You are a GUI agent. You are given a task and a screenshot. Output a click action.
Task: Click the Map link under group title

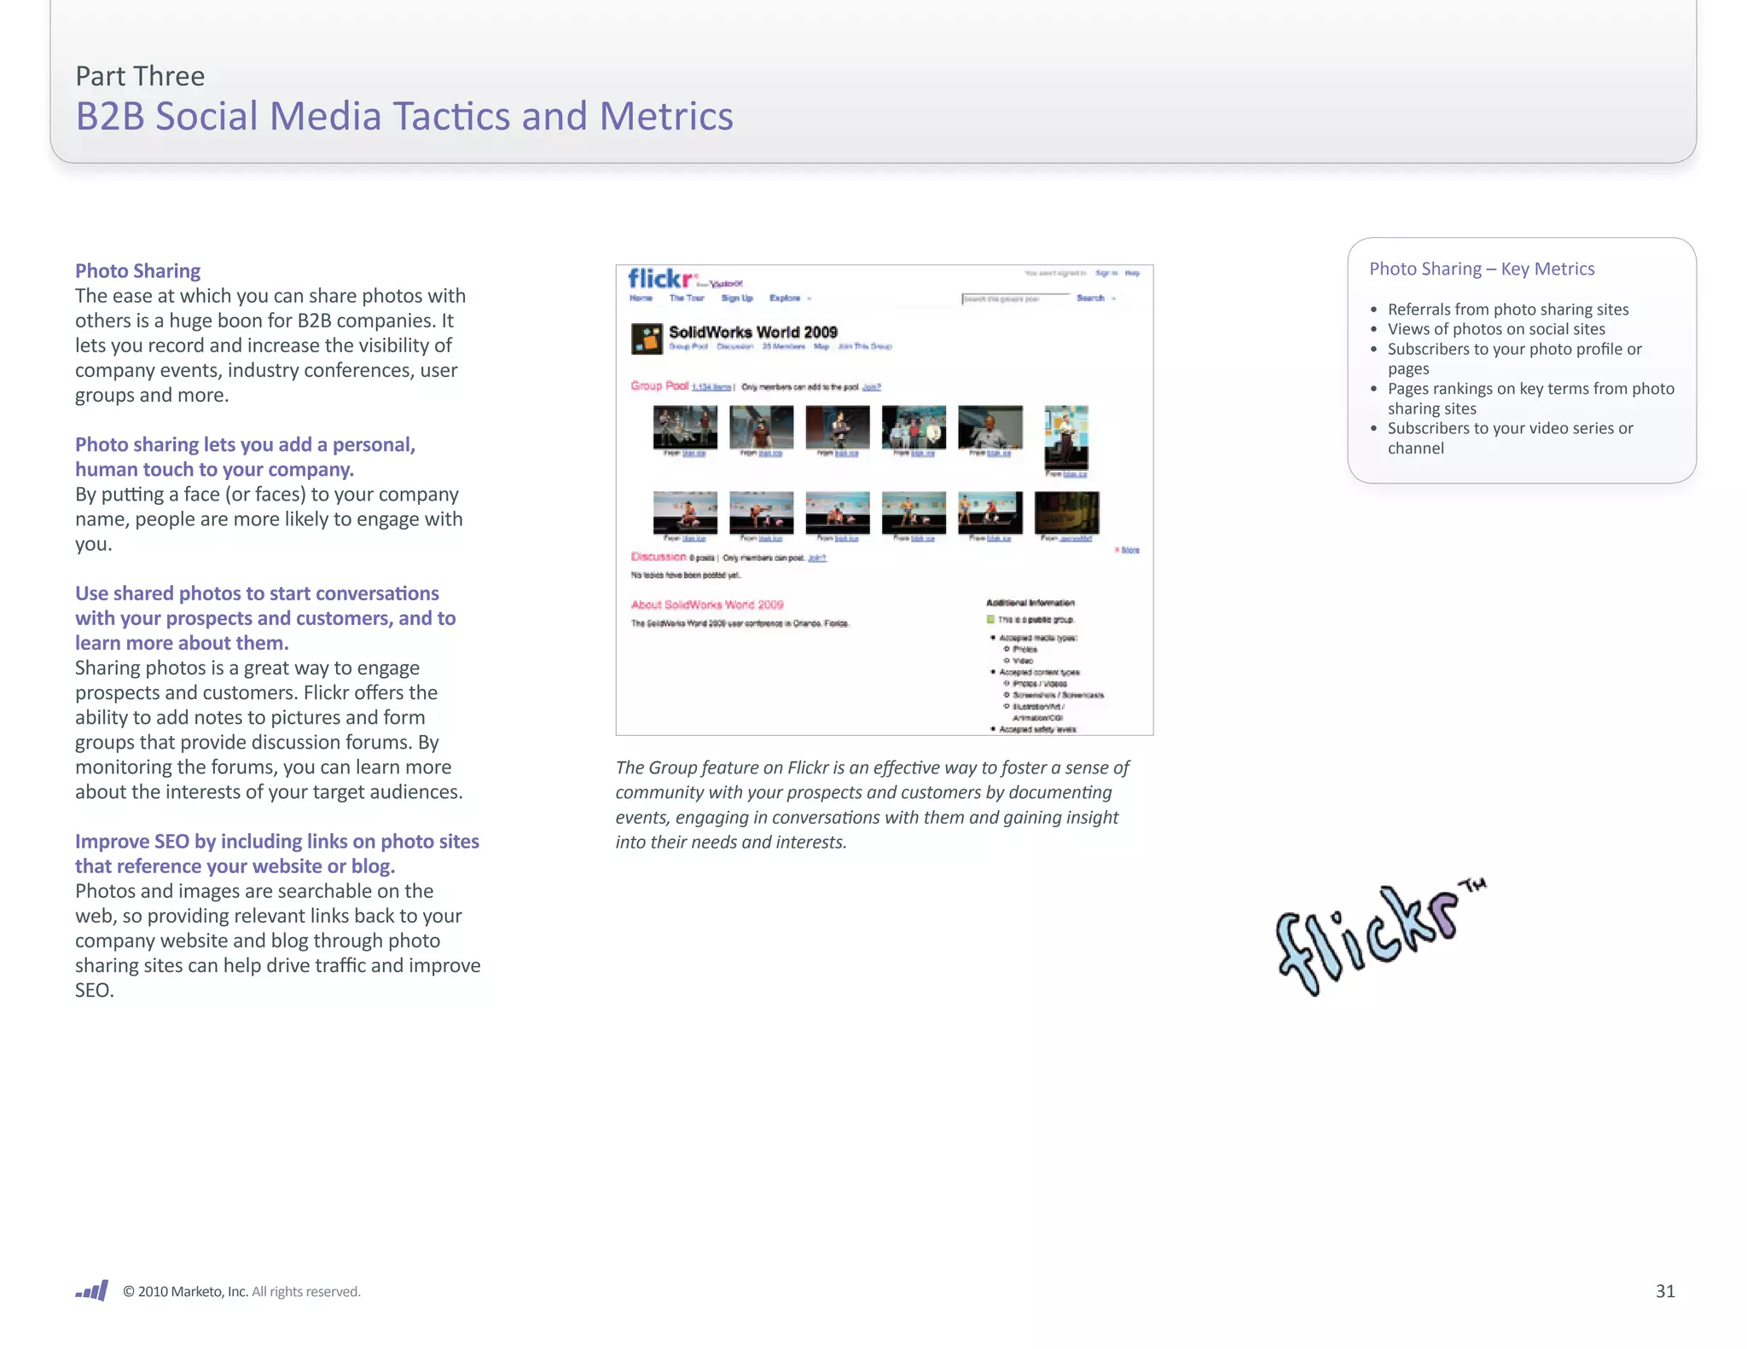(x=821, y=347)
